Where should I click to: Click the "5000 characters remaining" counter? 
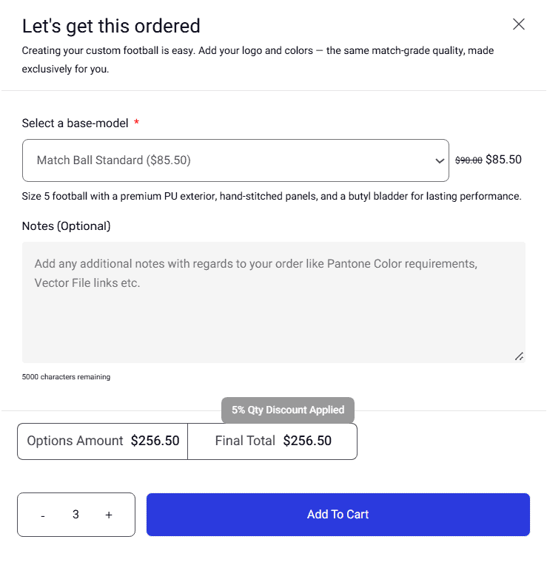[66, 377]
